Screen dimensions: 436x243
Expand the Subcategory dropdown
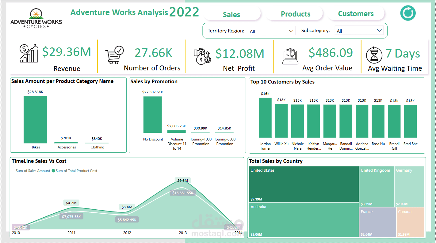coord(359,31)
